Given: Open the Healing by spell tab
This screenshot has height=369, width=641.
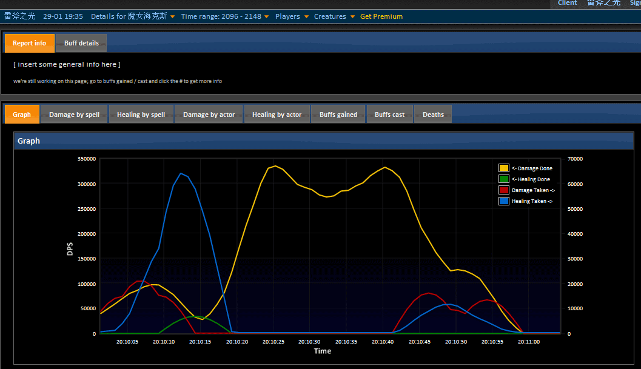Looking at the screenshot, I should click(x=141, y=115).
